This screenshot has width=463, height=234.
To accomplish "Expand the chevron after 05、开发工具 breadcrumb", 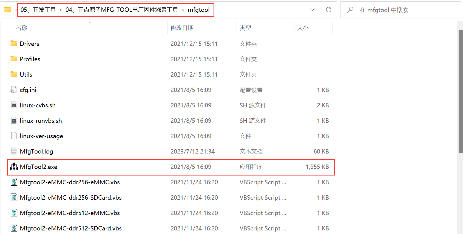I will pos(61,10).
